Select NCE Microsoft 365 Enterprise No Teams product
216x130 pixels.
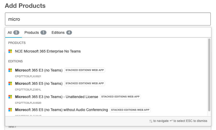tap(48, 51)
